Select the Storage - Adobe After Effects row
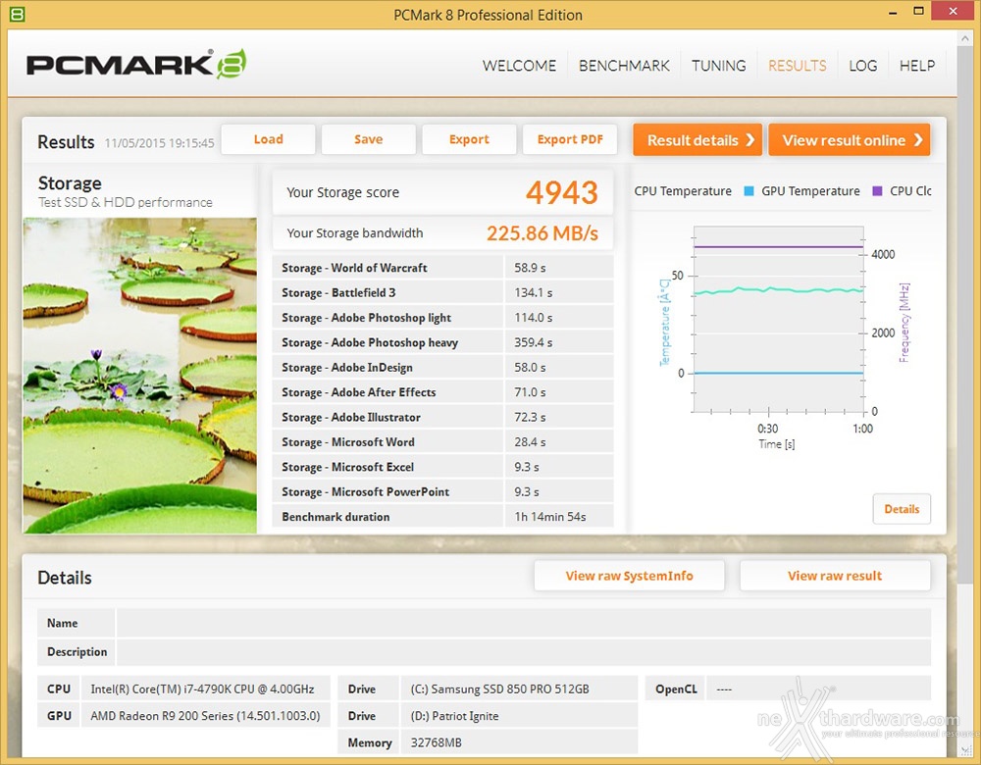 tap(443, 392)
